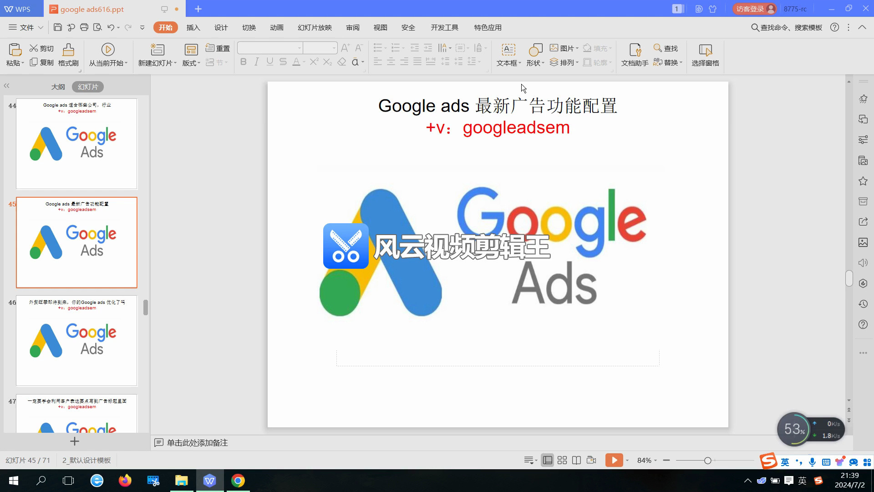Open a new document tab with plus button
Screen dimensions: 874x492
(198, 9)
